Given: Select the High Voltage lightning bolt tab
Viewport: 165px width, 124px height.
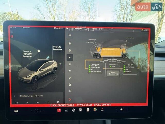Looking at the screenshot, I should click(70, 57).
